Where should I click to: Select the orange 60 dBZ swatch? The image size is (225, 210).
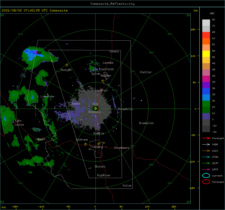point(206,41)
